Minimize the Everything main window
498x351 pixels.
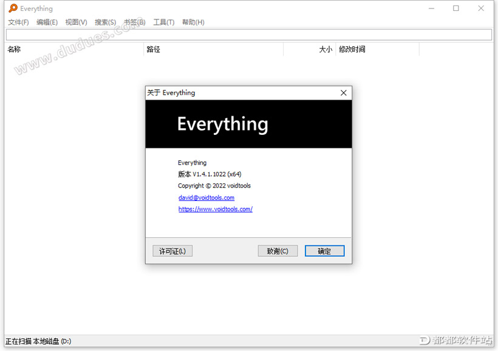click(x=431, y=9)
